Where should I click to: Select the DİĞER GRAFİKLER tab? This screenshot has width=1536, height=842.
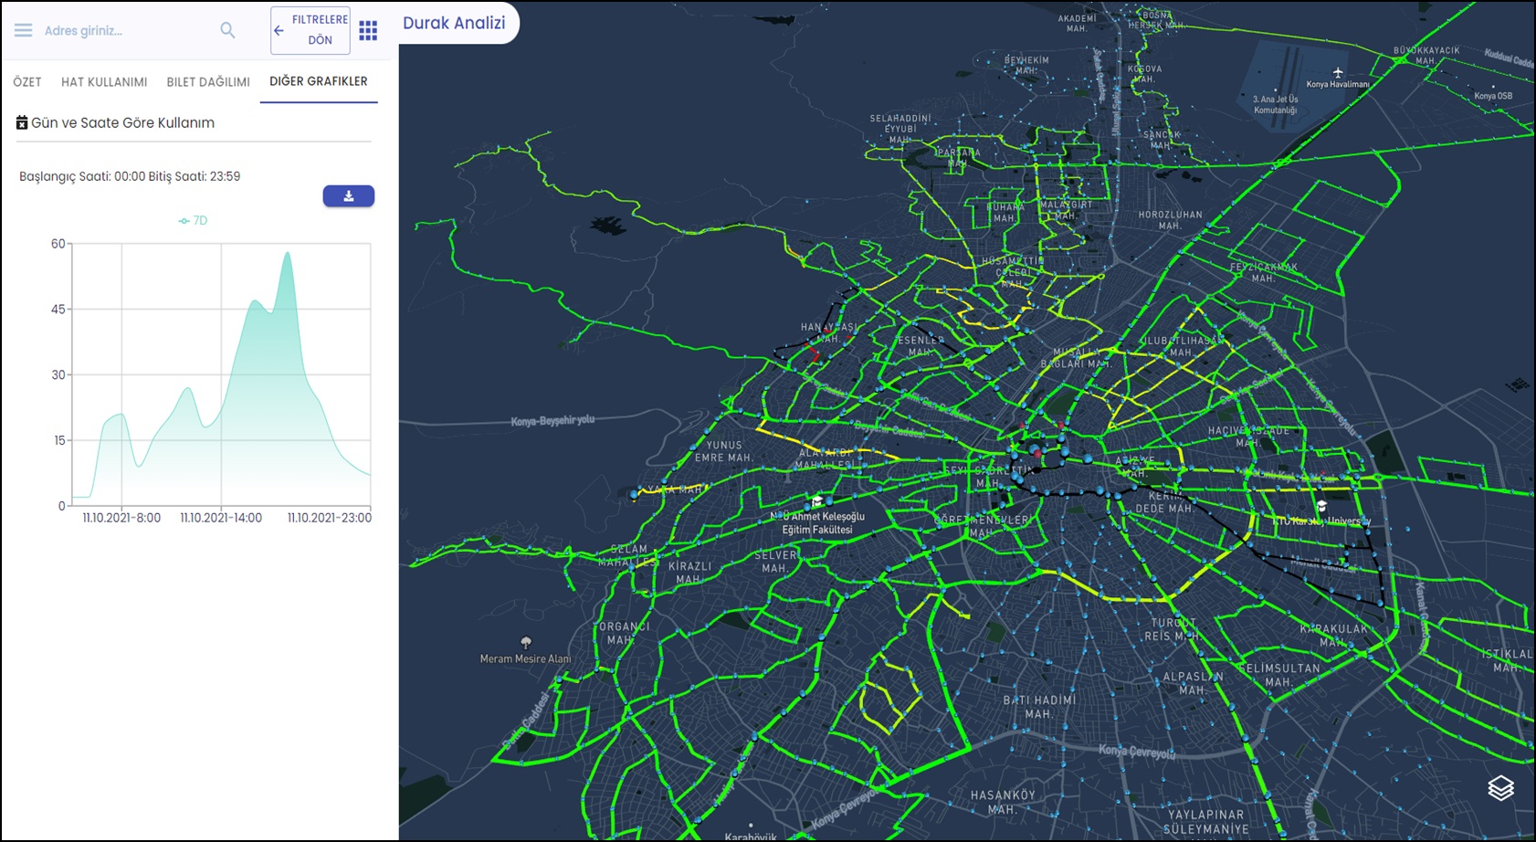pos(319,81)
